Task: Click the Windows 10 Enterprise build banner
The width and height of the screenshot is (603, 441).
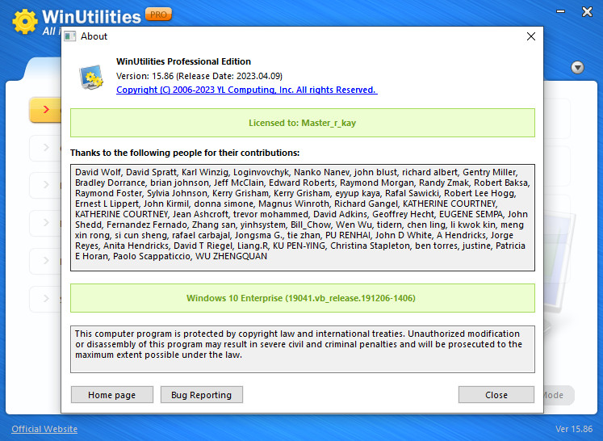Action: (302, 298)
